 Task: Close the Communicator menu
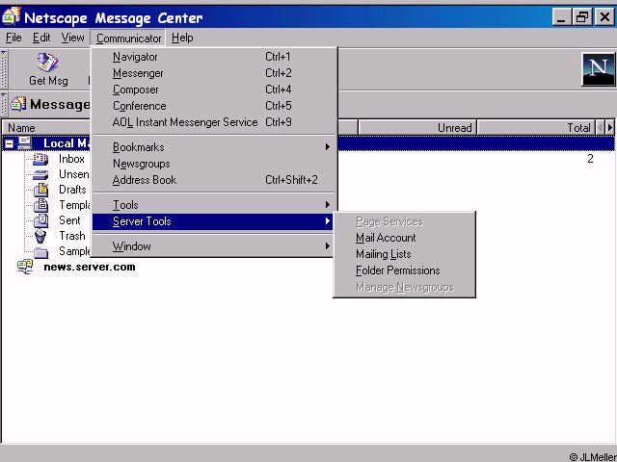(x=128, y=38)
